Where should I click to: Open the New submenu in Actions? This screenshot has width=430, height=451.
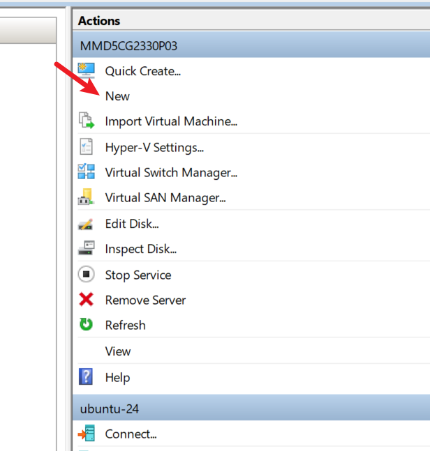pos(117,96)
